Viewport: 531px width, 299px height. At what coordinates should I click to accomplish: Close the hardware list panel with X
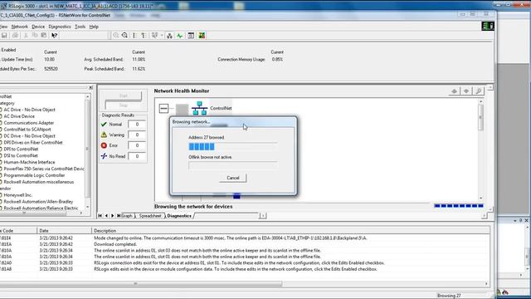click(90, 88)
